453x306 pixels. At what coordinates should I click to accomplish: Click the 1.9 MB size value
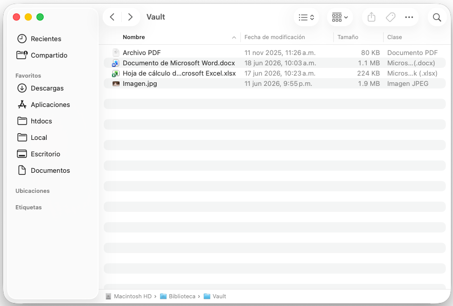point(369,84)
